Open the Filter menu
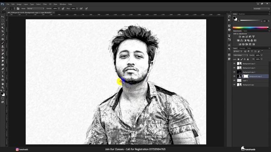 tap(45, 4)
